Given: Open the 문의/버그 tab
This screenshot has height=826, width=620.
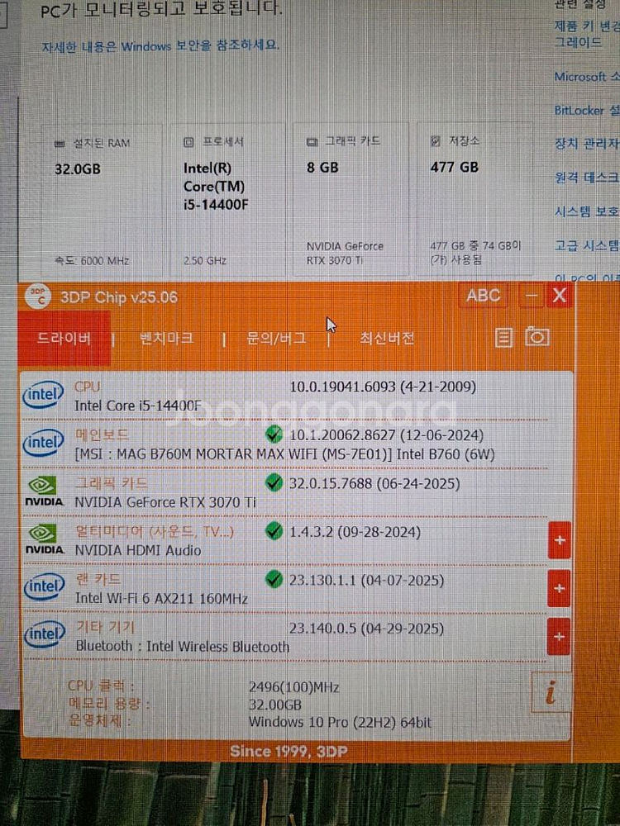Looking at the screenshot, I should point(276,338).
